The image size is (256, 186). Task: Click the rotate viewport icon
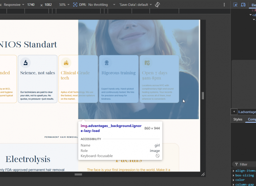[157, 5]
